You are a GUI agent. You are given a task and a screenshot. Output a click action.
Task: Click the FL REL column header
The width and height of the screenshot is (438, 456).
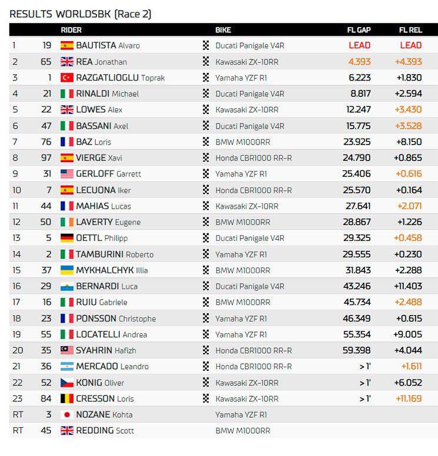410,30
